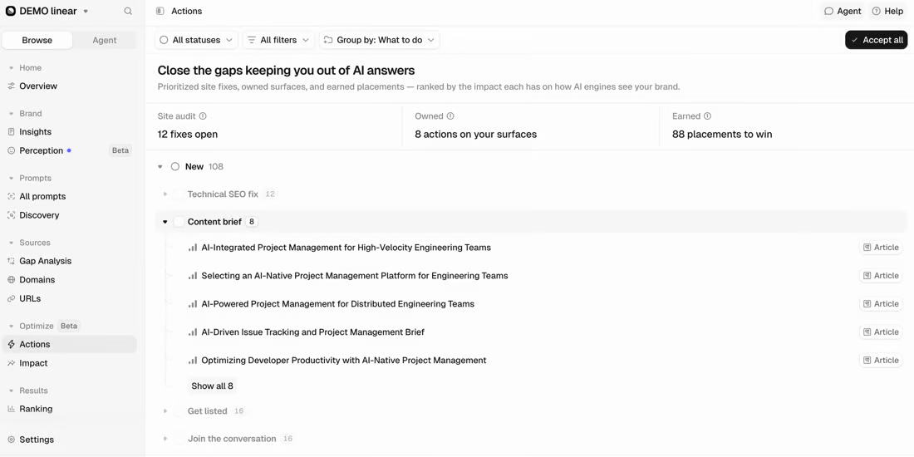
Task: Click the DEMO linear workspace logo
Action: pos(11,11)
